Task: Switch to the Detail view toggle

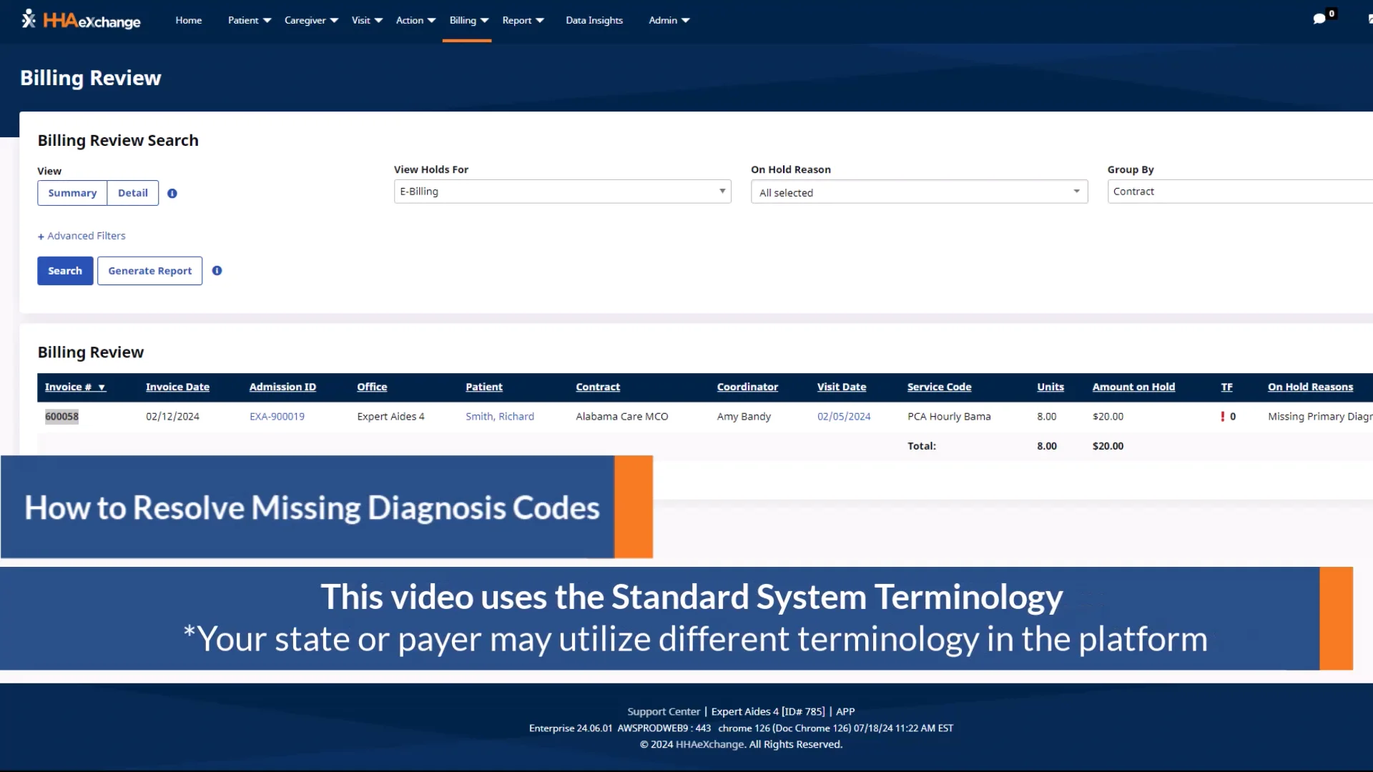Action: [132, 193]
